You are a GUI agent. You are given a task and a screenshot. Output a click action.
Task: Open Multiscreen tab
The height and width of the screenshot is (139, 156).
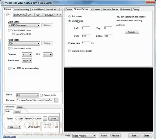(125, 10)
